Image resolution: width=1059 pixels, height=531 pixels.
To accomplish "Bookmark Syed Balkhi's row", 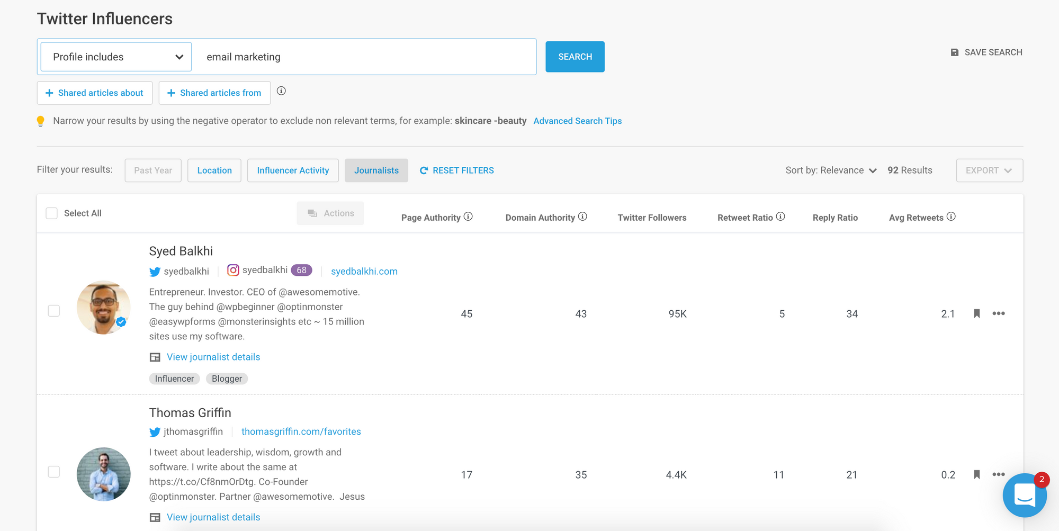I will pyautogui.click(x=977, y=313).
